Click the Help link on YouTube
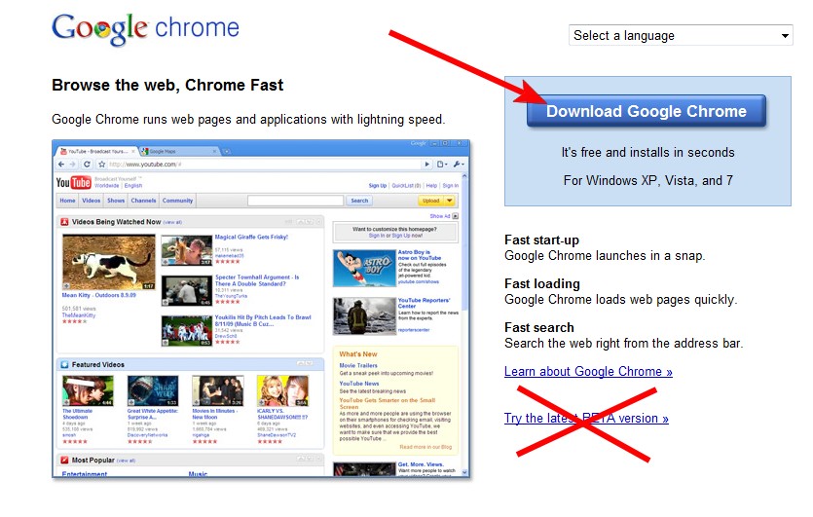 (431, 186)
